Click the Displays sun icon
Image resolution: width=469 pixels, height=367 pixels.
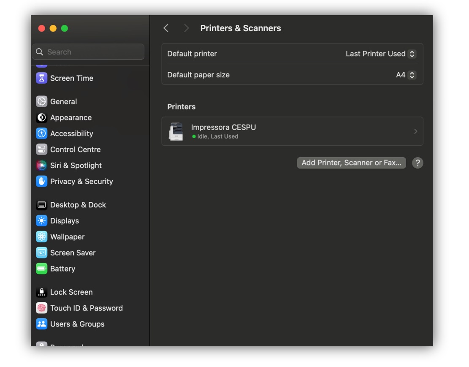[41, 221]
